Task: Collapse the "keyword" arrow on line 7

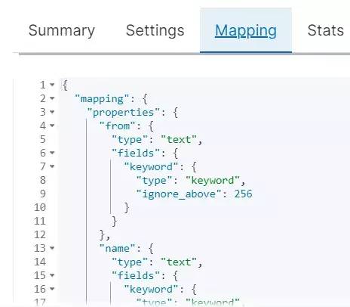Action: point(52,166)
